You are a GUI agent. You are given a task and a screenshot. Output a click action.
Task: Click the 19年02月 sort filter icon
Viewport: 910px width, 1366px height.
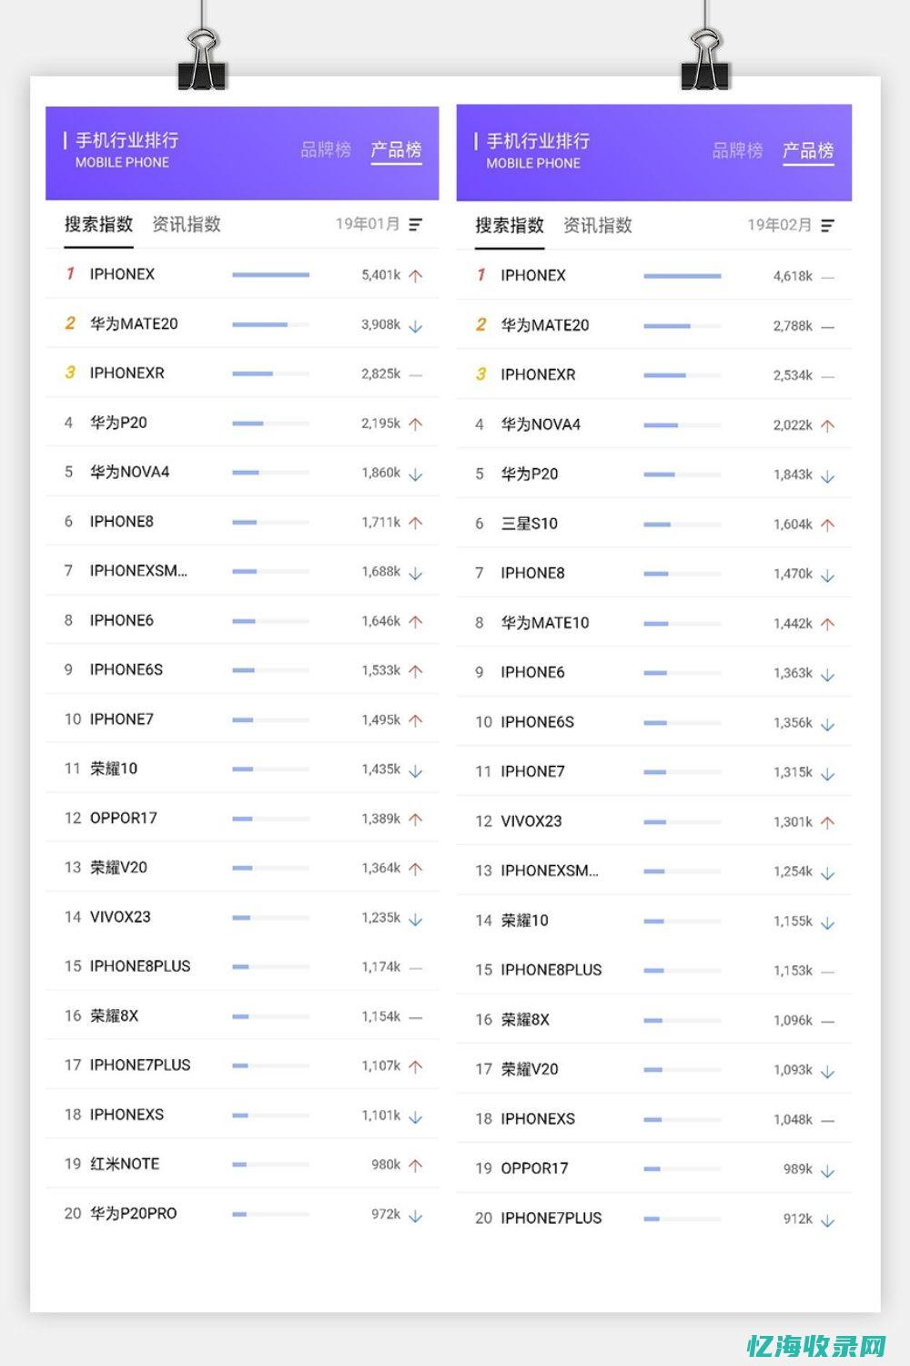827,225
